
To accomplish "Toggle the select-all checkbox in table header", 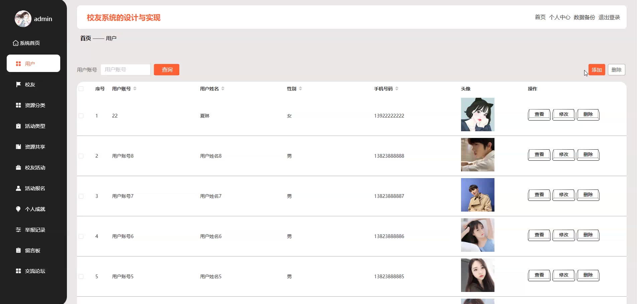I will [x=81, y=89].
